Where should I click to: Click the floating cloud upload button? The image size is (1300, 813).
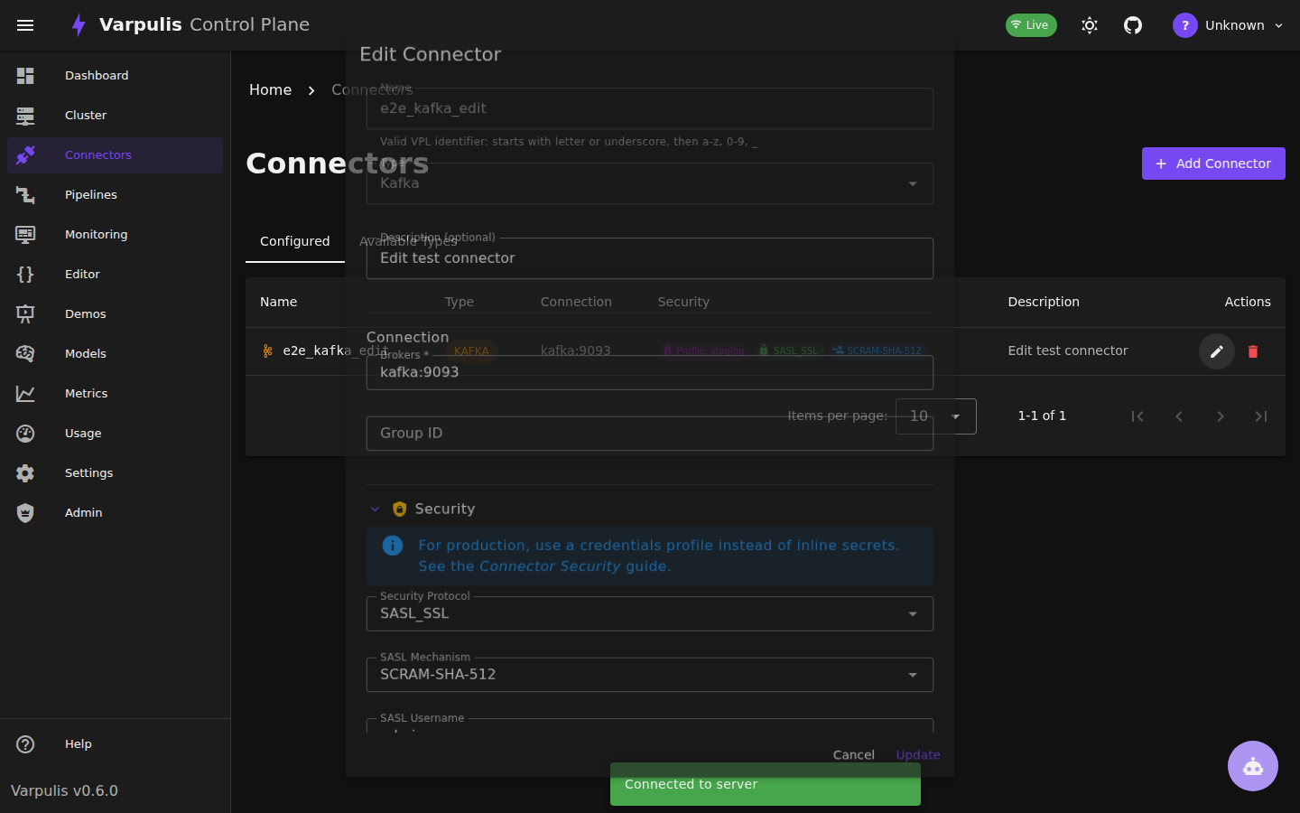(x=1252, y=766)
